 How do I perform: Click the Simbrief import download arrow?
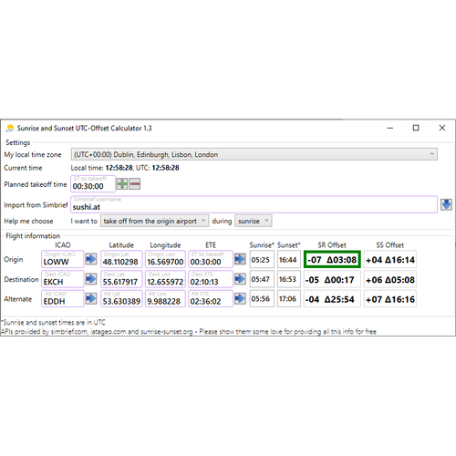[446, 204]
